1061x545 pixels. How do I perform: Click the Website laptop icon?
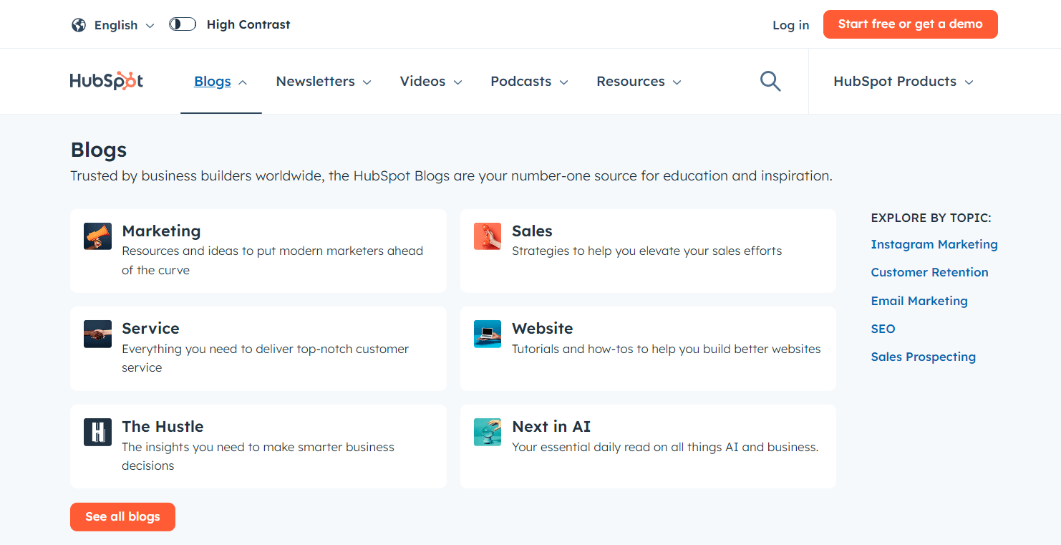[488, 334]
